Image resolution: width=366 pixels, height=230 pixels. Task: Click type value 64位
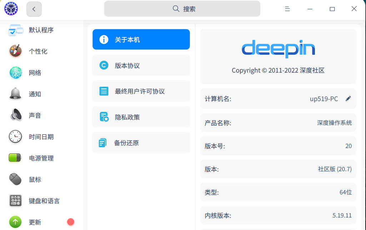pyautogui.click(x=345, y=192)
